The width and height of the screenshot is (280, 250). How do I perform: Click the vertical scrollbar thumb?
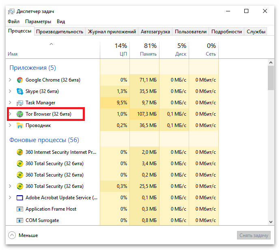click(271, 78)
